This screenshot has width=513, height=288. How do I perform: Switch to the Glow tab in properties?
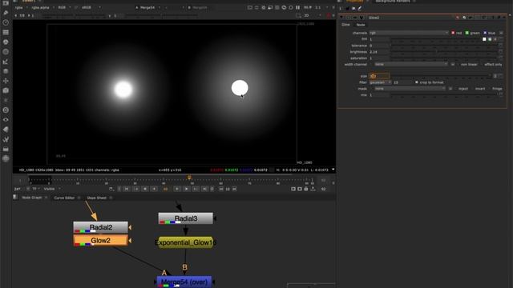click(345, 25)
